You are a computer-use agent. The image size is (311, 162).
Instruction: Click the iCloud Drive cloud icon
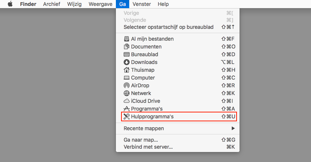click(x=127, y=101)
